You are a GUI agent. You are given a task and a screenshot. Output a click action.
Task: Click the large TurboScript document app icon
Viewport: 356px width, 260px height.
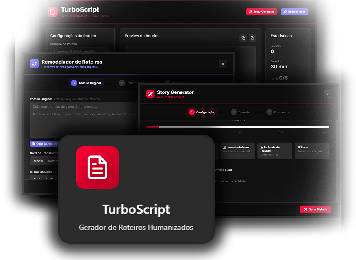click(97, 167)
